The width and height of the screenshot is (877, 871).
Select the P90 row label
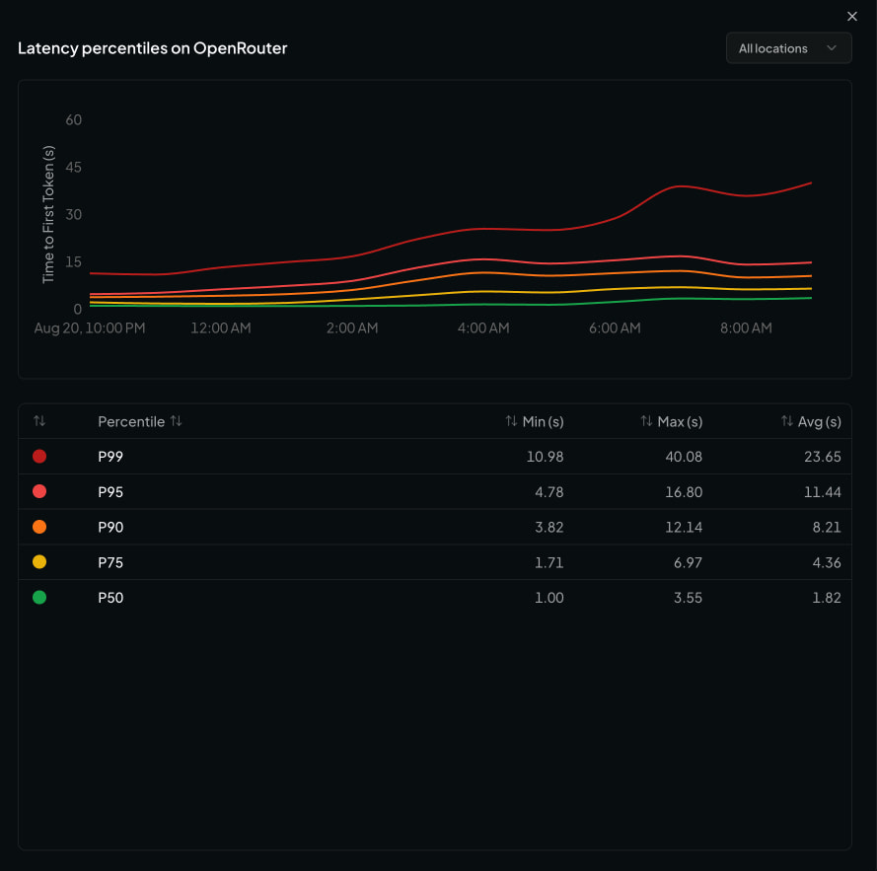(110, 527)
